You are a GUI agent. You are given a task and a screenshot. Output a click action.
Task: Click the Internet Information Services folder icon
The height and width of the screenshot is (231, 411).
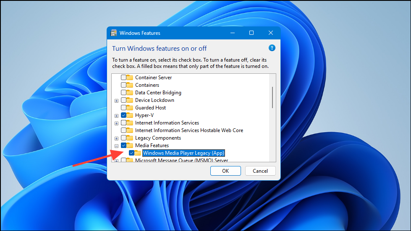click(x=129, y=123)
